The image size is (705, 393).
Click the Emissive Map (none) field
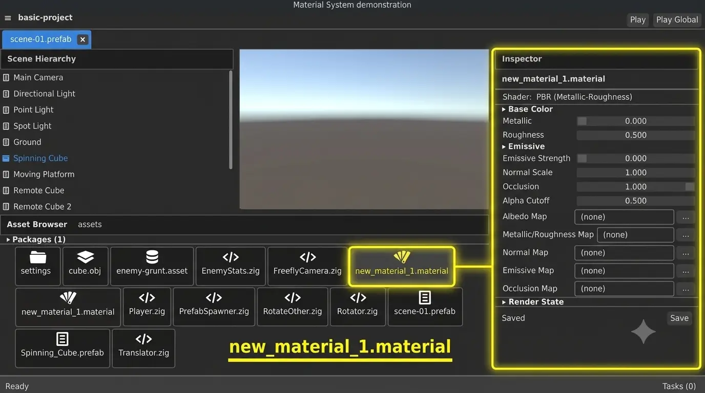(624, 271)
